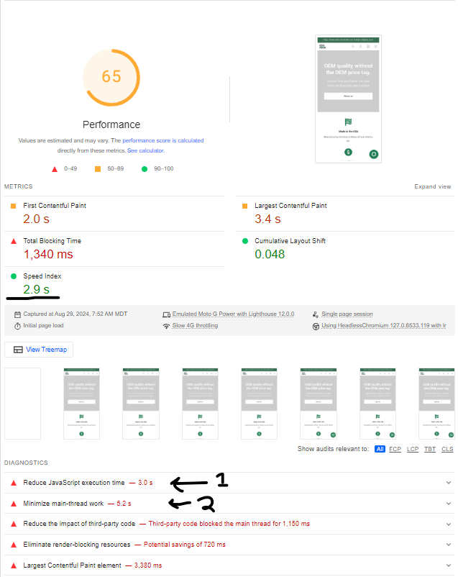Click the red triangle legend icon for 0–49
This screenshot has height=577, width=458.
[55, 169]
